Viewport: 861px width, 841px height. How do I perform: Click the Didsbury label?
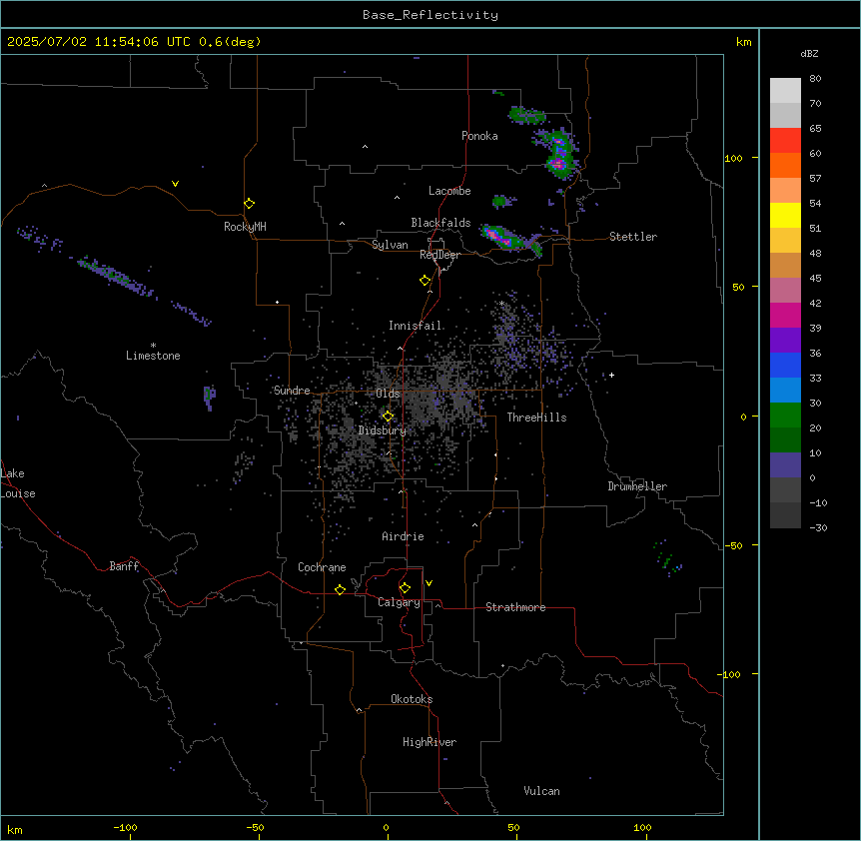[383, 430]
